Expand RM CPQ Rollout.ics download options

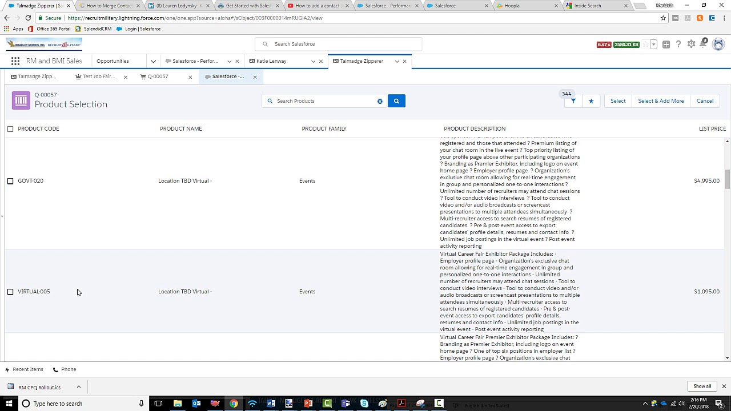[x=78, y=387]
